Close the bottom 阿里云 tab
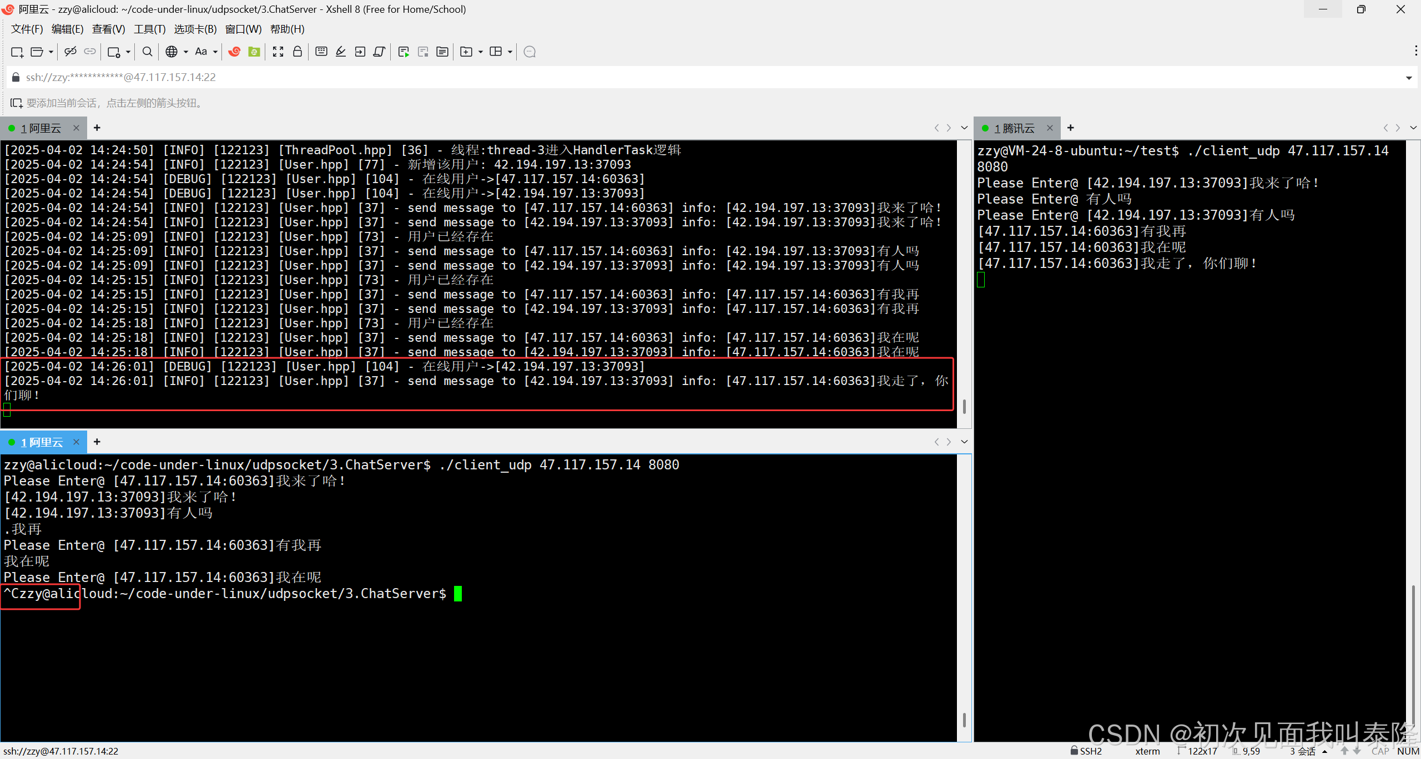The image size is (1421, 759). tap(77, 442)
